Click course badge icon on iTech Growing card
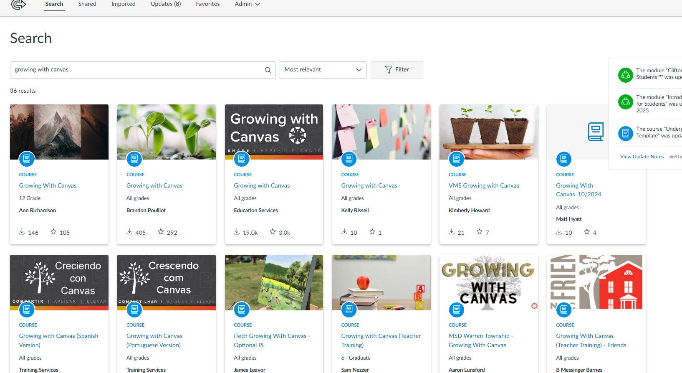The height and width of the screenshot is (373, 682). click(242, 310)
